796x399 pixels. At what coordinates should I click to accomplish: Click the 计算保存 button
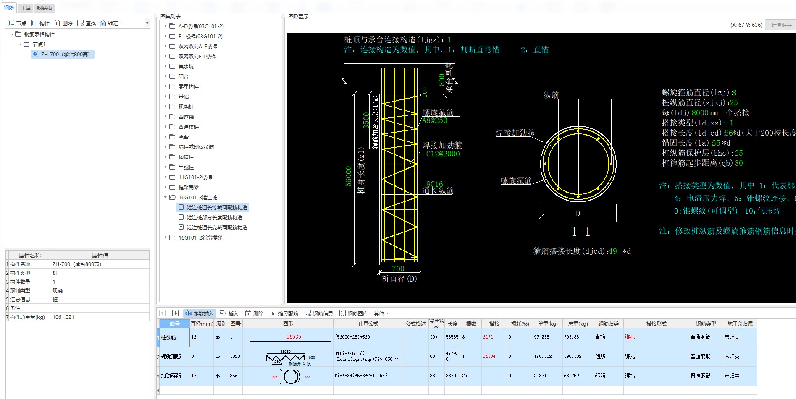pyautogui.click(x=781, y=25)
